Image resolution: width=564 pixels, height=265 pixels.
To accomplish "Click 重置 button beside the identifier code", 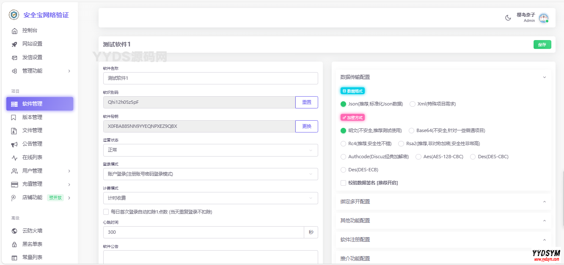I will click(x=306, y=102).
